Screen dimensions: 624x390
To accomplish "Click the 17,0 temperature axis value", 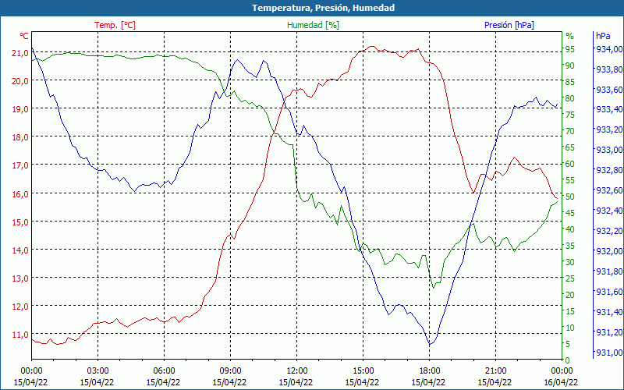I will click(x=20, y=165).
